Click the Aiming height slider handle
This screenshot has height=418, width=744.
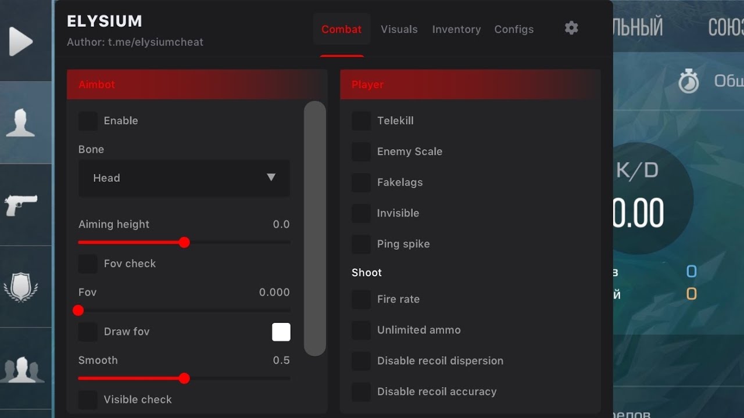(184, 243)
